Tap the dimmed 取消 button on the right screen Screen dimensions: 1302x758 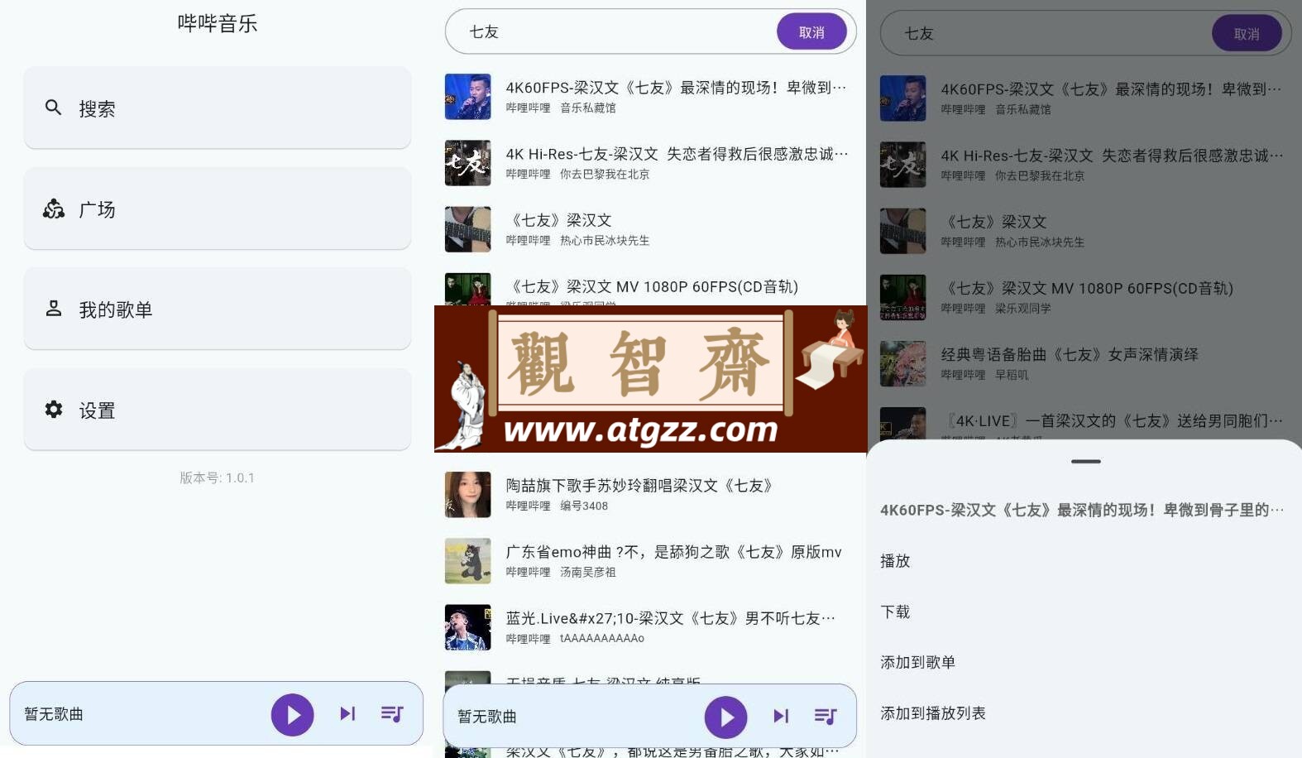click(x=1247, y=34)
